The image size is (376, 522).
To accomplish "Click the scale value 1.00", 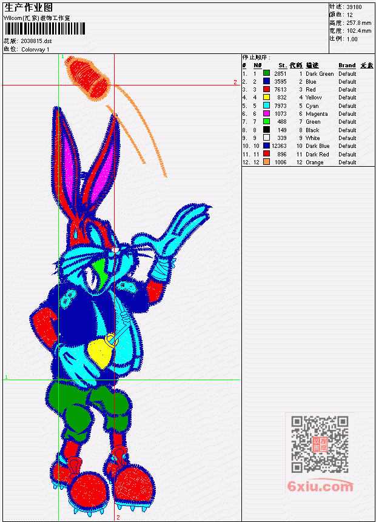I will (352, 39).
